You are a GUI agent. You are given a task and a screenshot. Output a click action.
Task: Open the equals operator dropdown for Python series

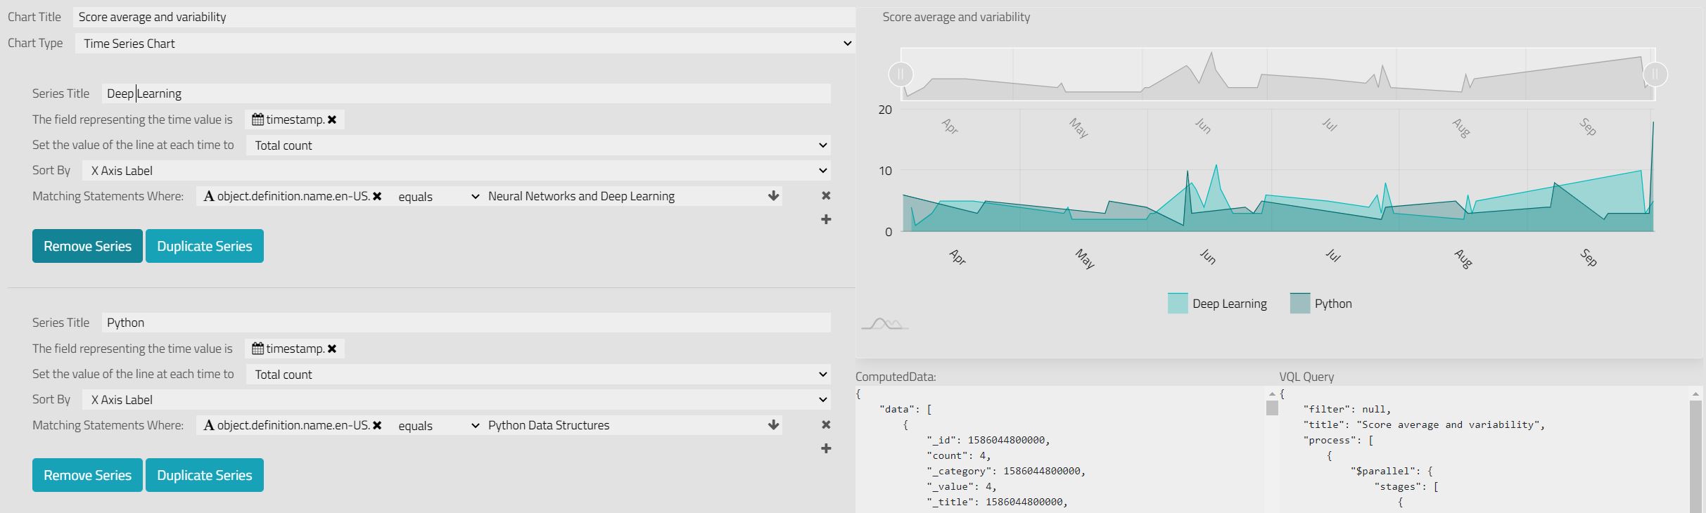[x=437, y=426]
